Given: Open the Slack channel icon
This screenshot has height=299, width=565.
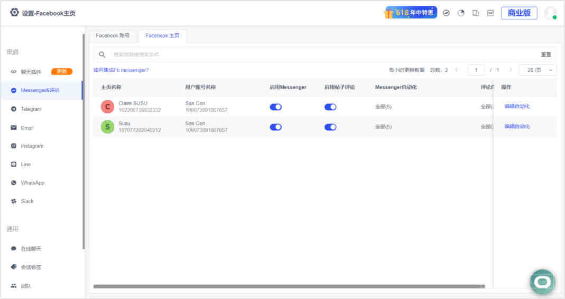Looking at the screenshot, I should (x=14, y=201).
